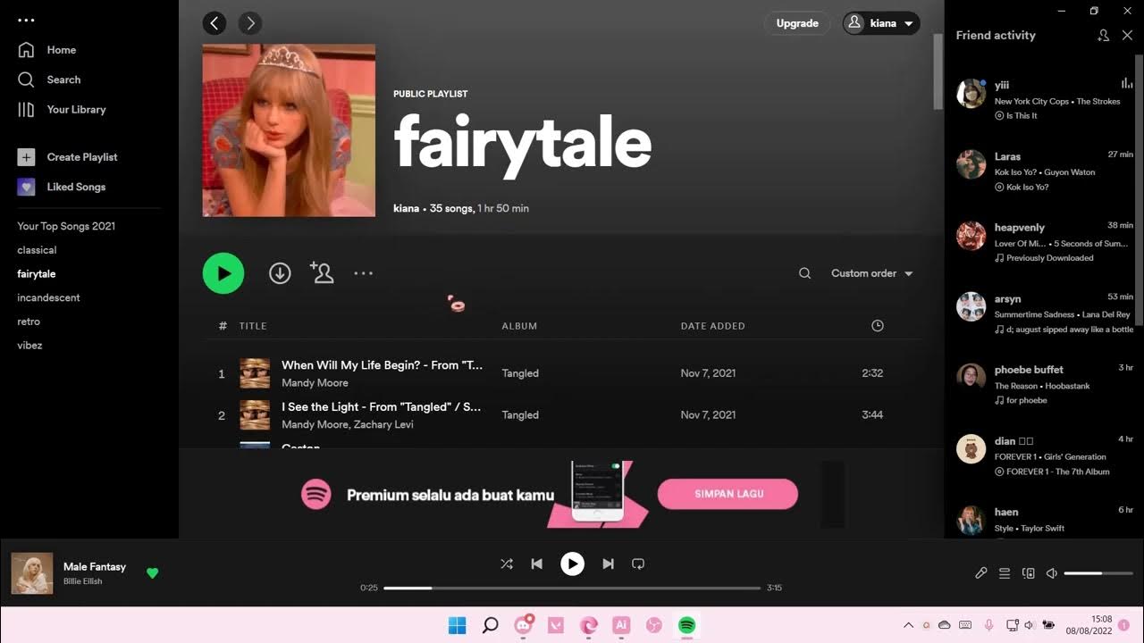Open Male Fantasy song title link
Image resolution: width=1144 pixels, height=643 pixels.
pyautogui.click(x=95, y=566)
